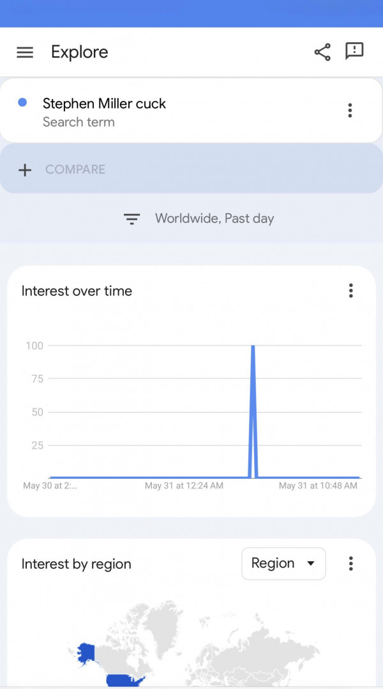Expand the Region dropdown
Image resolution: width=383 pixels, height=689 pixels.
[x=283, y=564]
